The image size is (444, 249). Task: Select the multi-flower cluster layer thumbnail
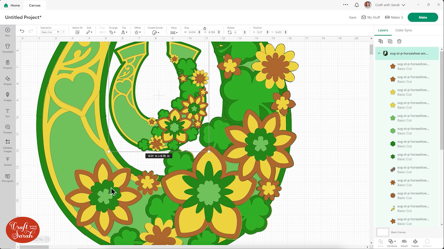[x=393, y=170]
